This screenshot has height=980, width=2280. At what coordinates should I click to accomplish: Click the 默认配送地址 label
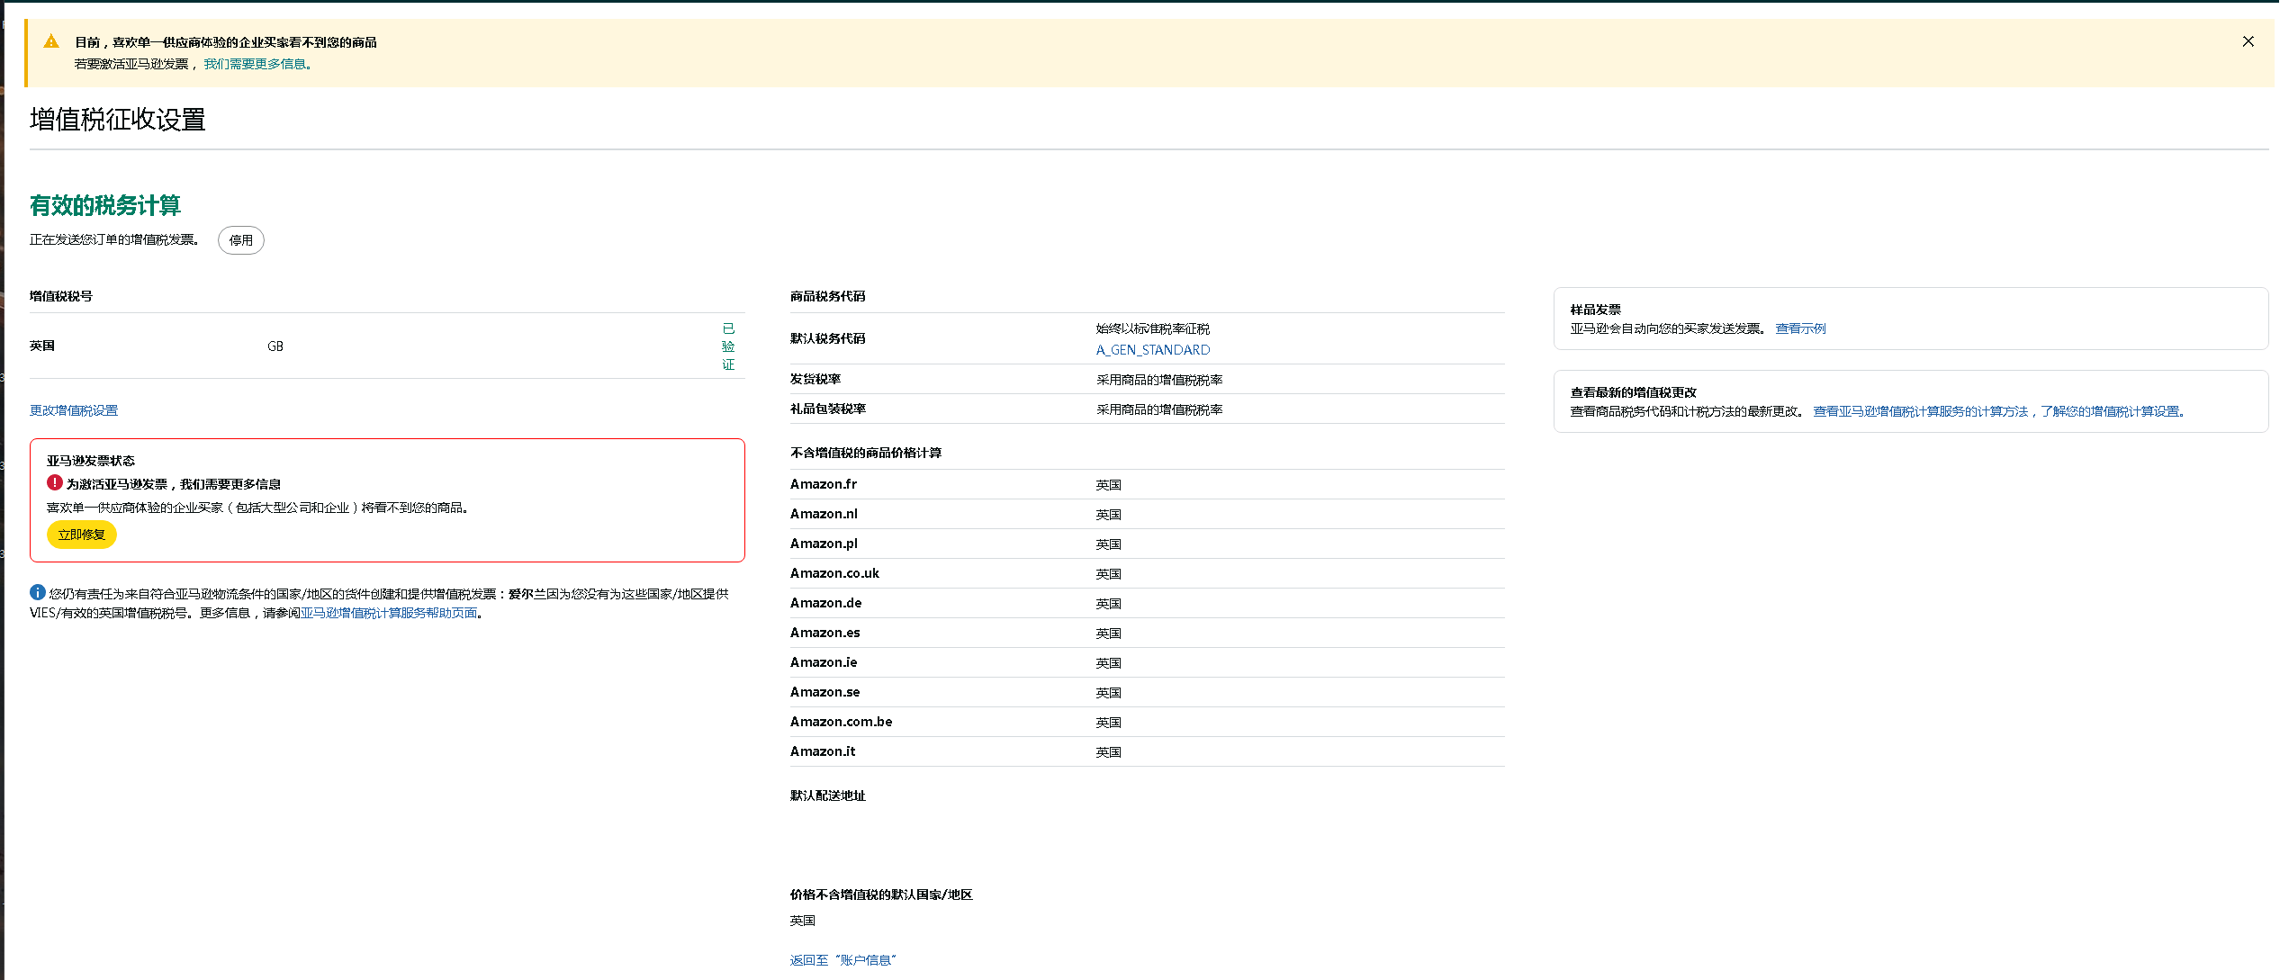click(x=828, y=796)
